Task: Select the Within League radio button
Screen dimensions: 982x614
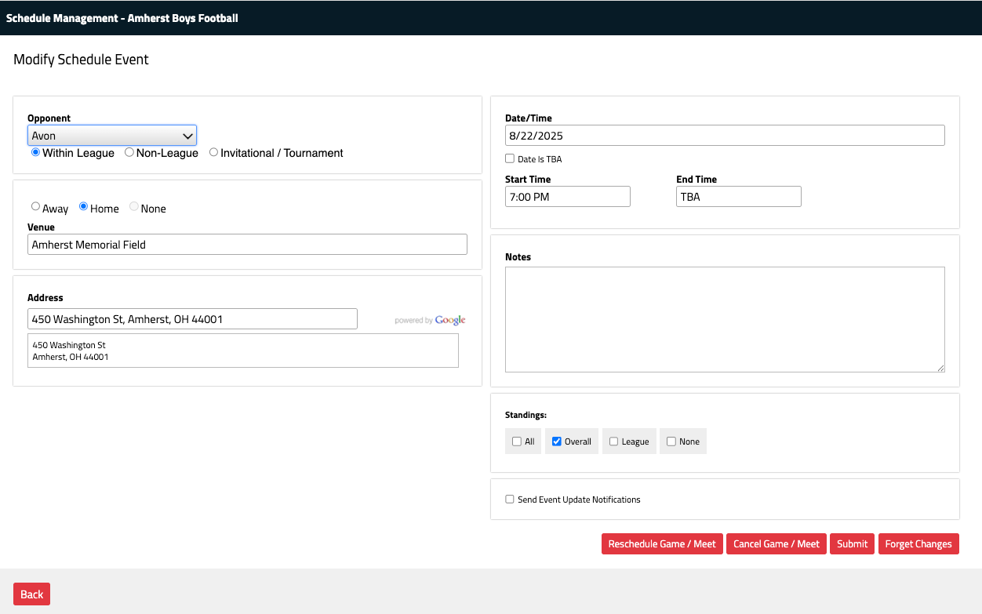Action: (x=35, y=152)
